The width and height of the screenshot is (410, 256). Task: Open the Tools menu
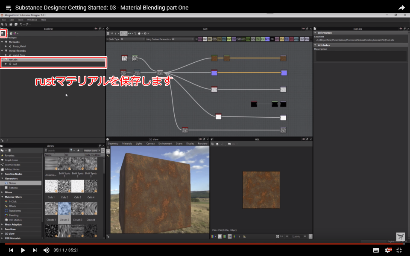pyautogui.click(x=20, y=20)
